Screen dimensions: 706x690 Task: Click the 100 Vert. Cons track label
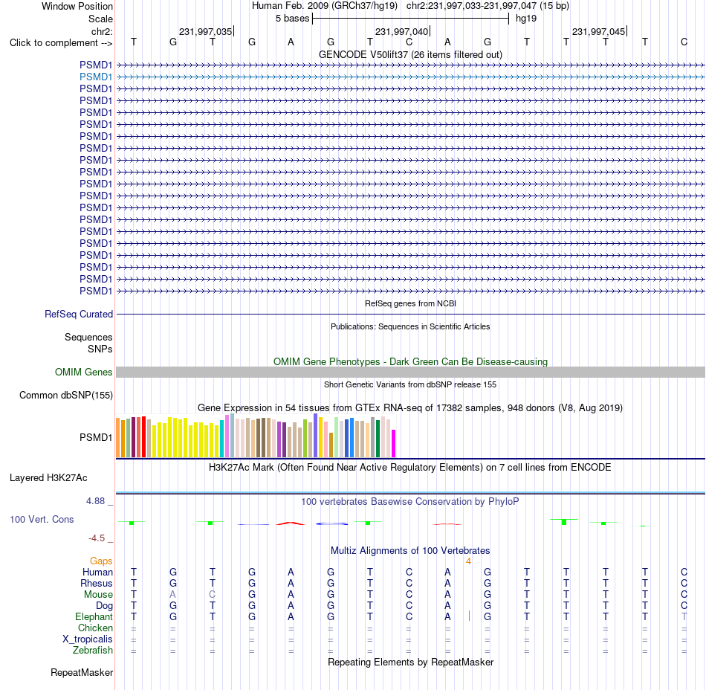[42, 519]
